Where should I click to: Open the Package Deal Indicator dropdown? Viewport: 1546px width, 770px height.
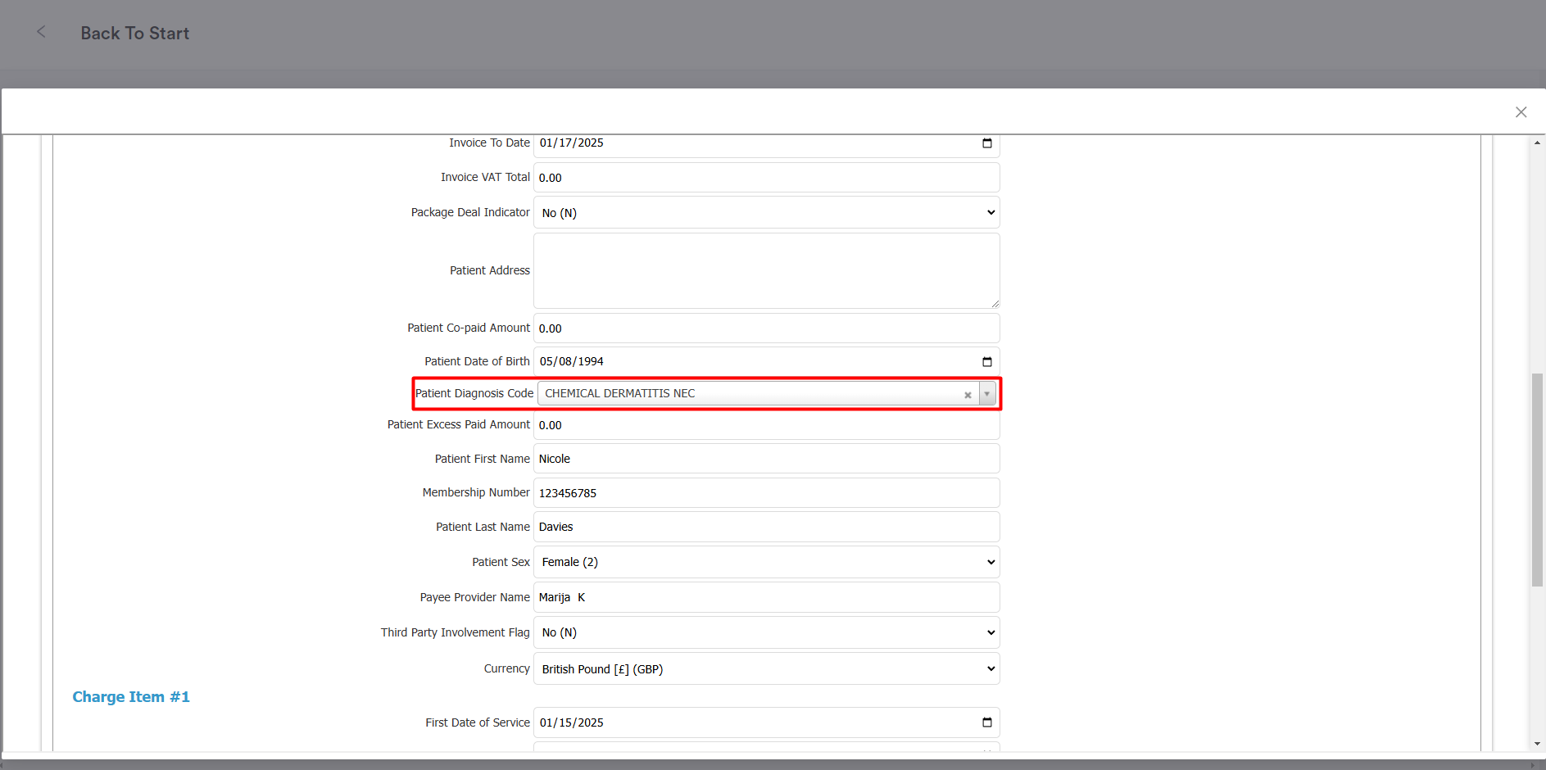pos(767,213)
